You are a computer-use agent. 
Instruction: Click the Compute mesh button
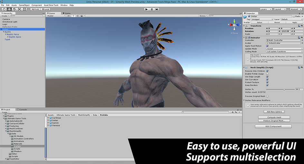(x=274, y=117)
